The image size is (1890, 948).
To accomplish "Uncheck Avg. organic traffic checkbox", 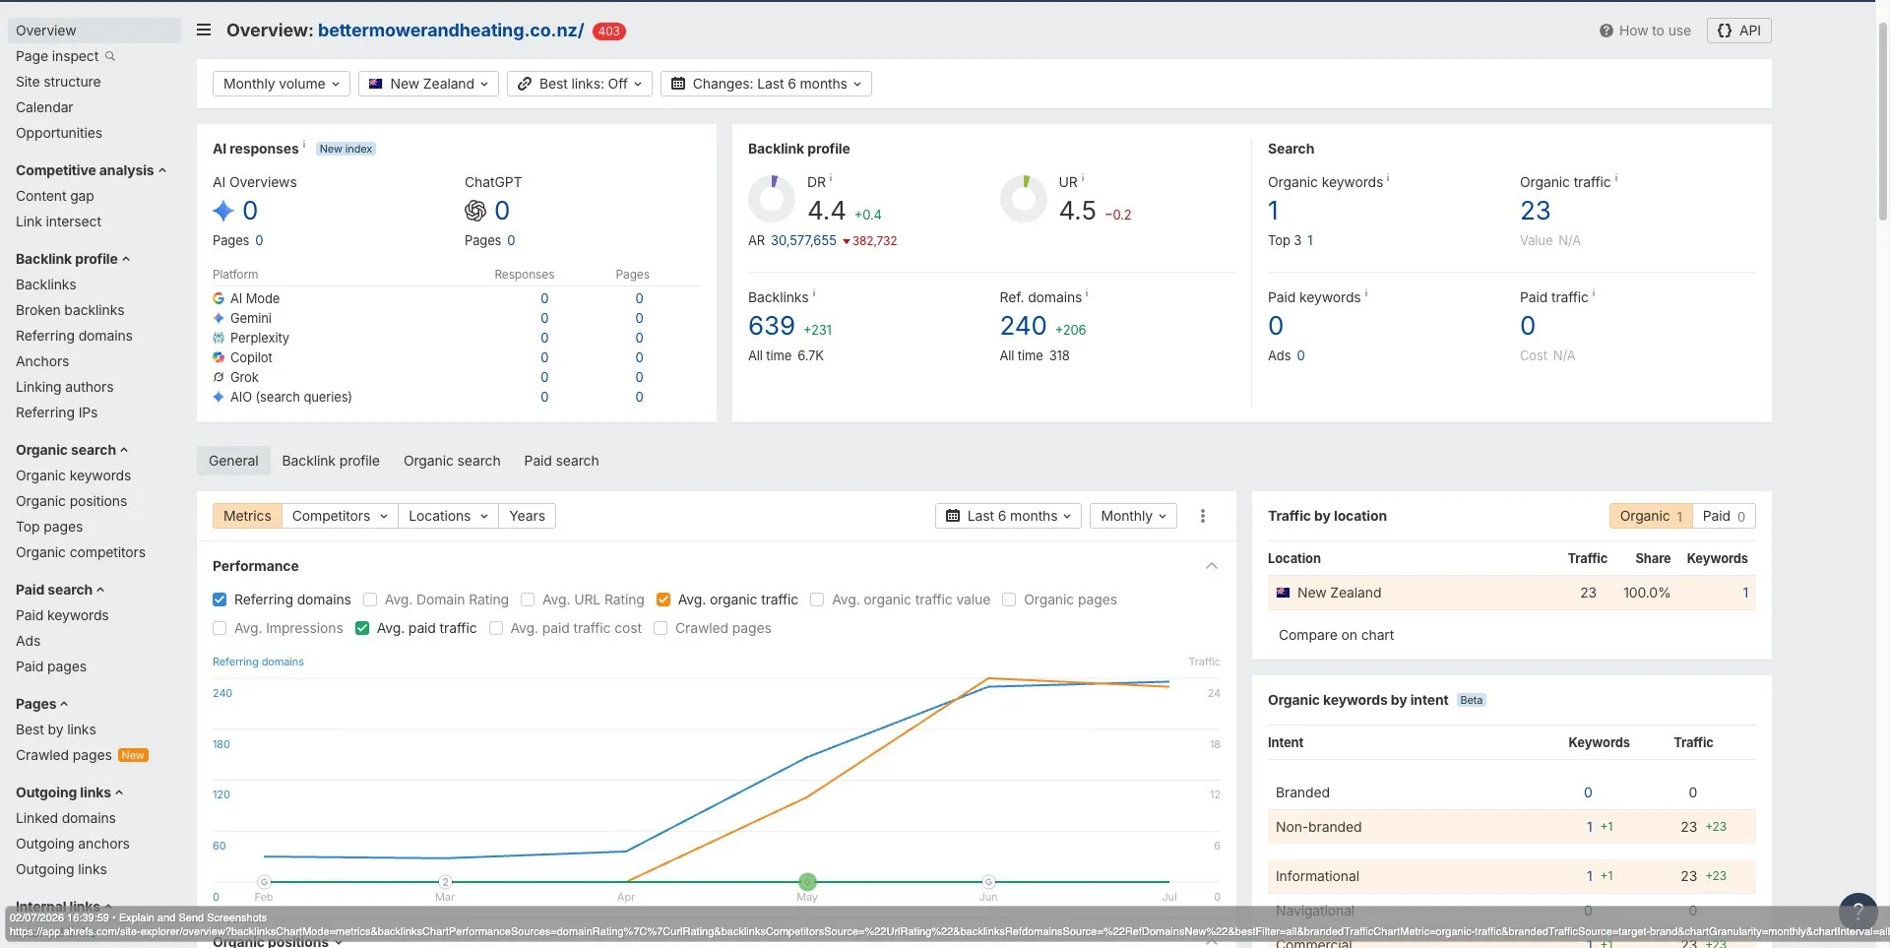I will tap(663, 600).
